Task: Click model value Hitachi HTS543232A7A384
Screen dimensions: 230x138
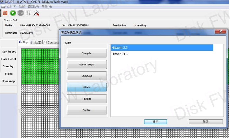Action: [x=35, y=25]
